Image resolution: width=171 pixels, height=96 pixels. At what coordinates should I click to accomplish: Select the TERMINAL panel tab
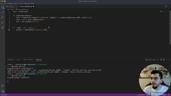[x=38, y=60]
